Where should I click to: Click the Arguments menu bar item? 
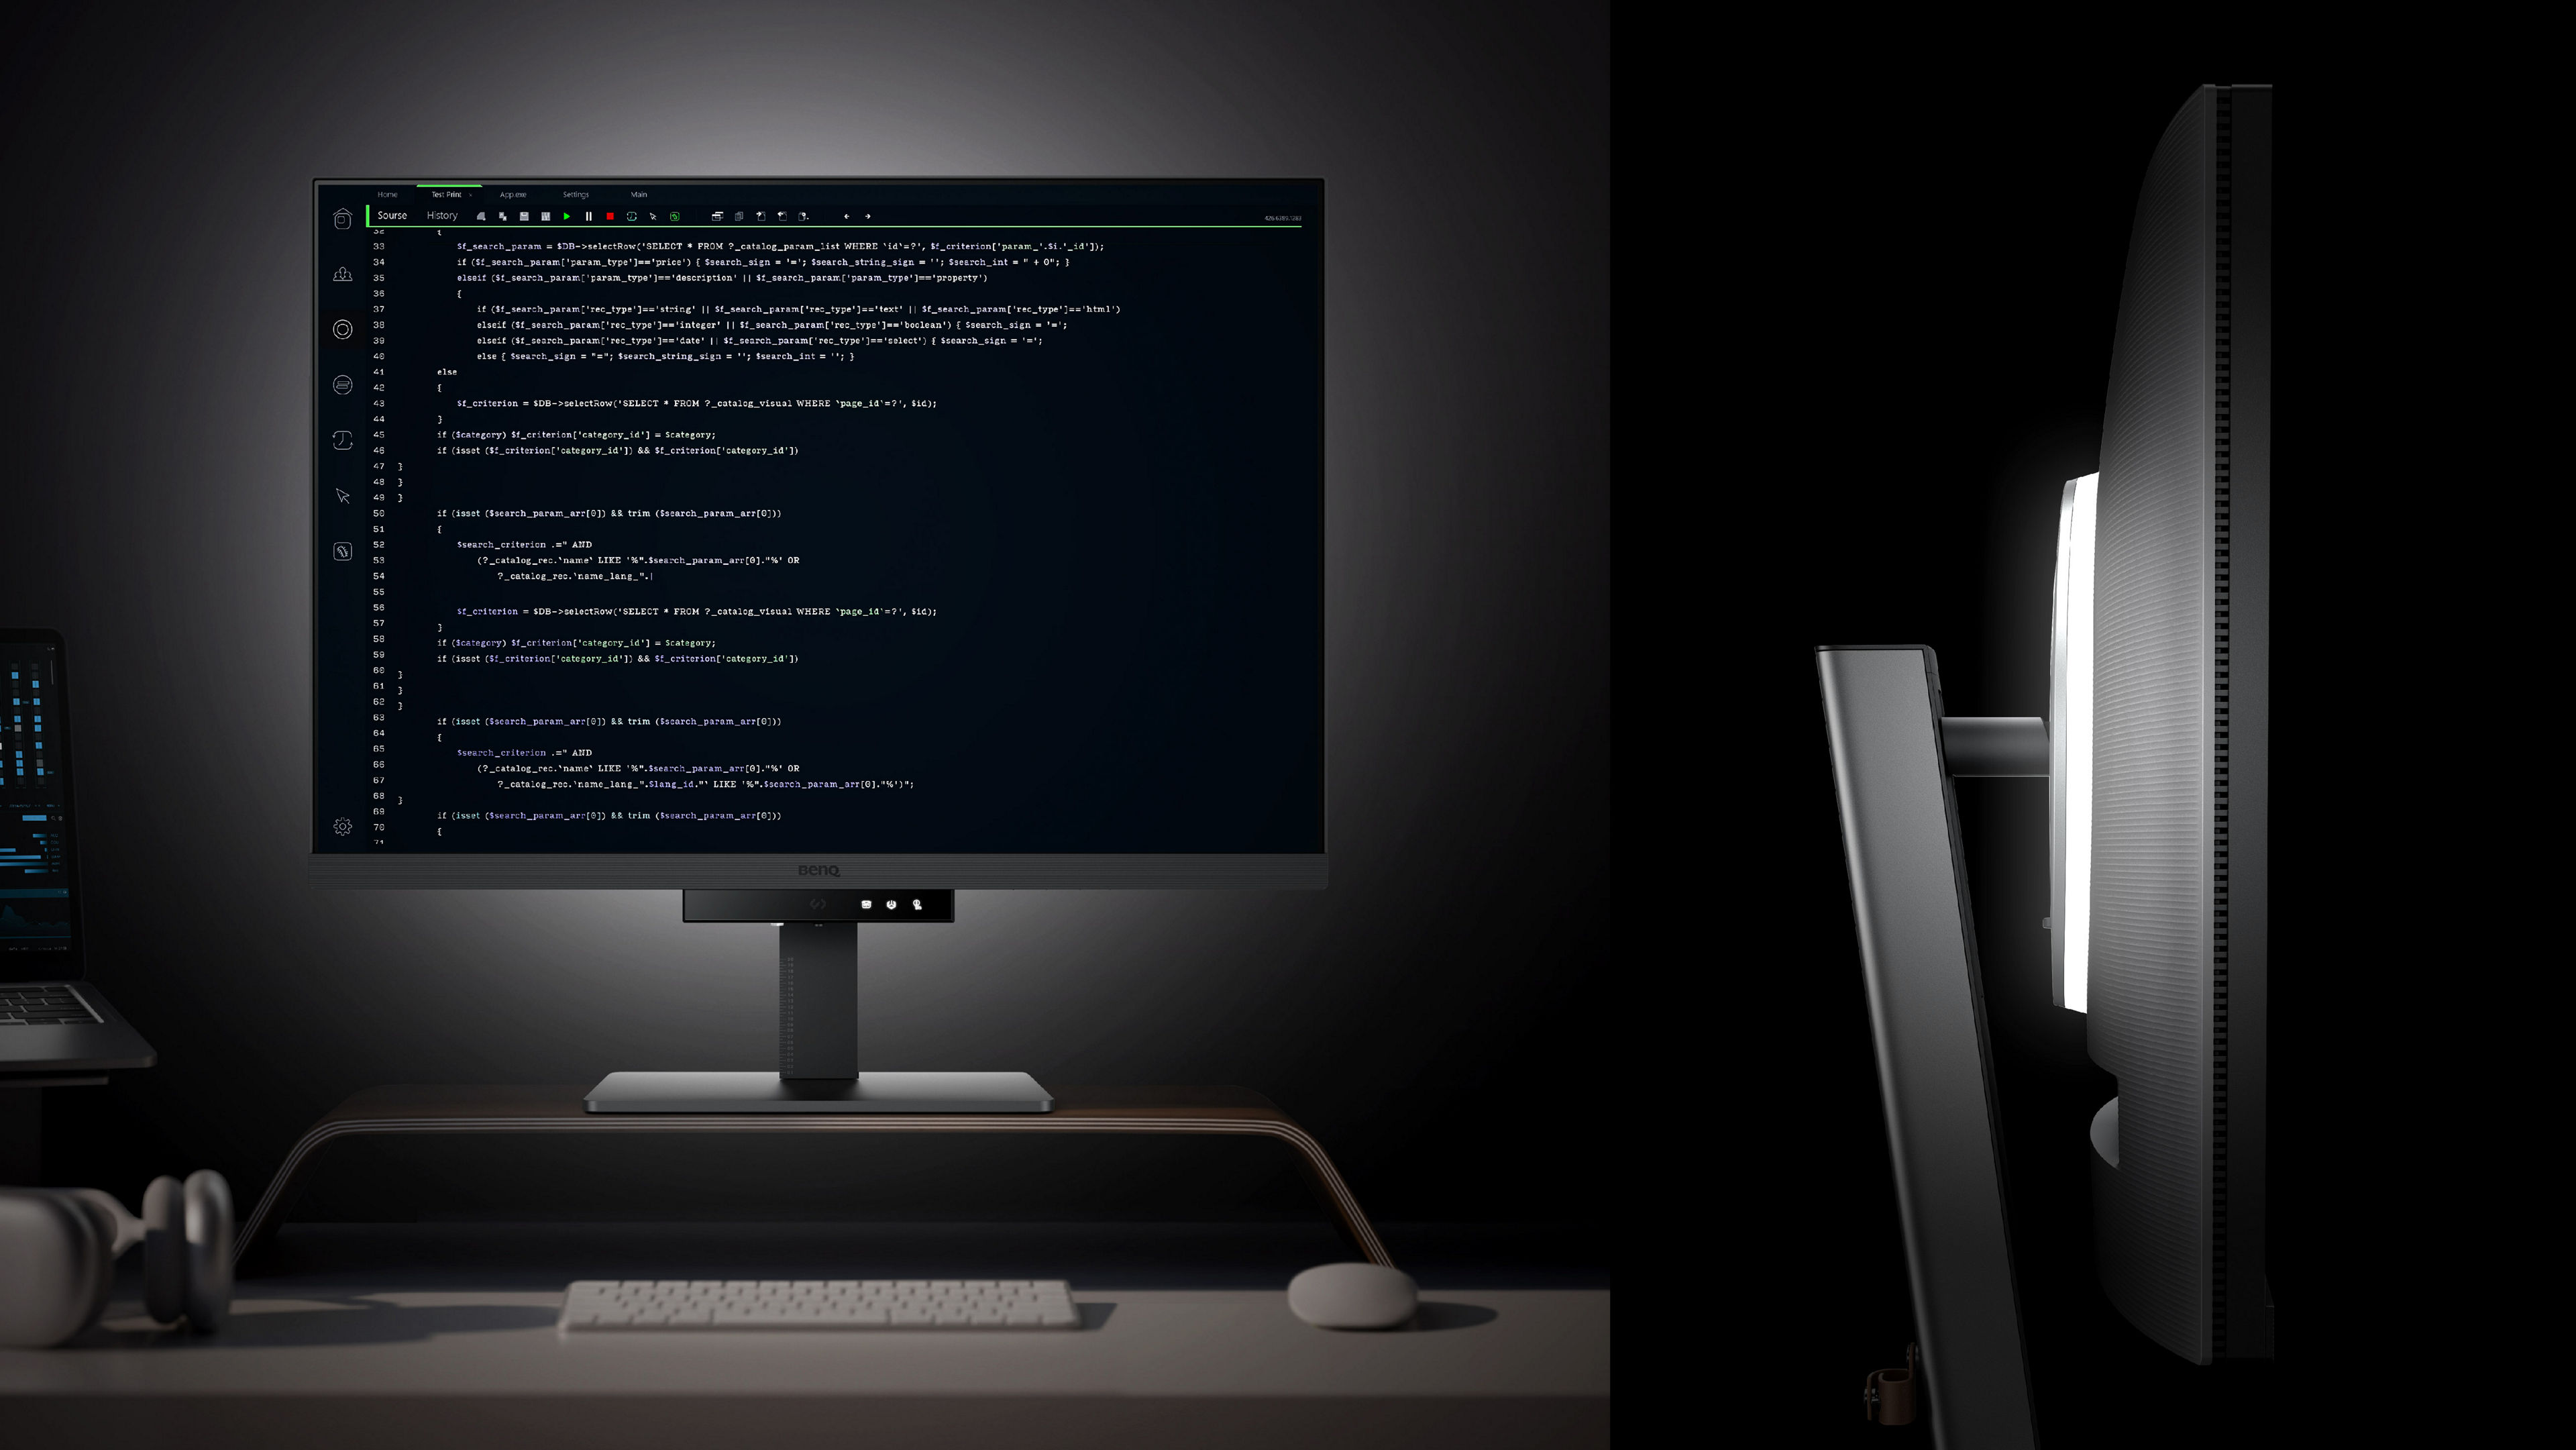click(x=513, y=195)
